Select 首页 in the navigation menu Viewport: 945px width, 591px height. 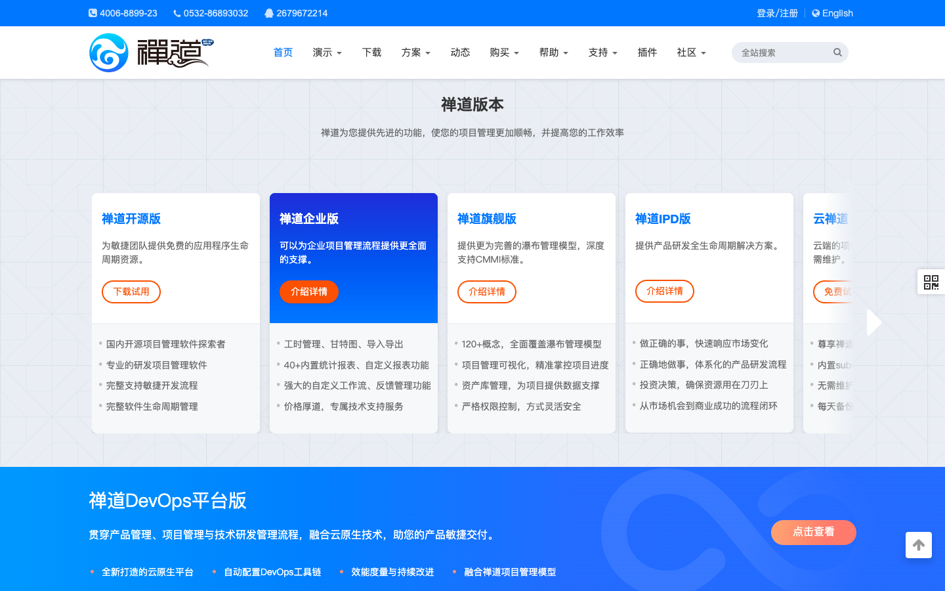coord(283,53)
